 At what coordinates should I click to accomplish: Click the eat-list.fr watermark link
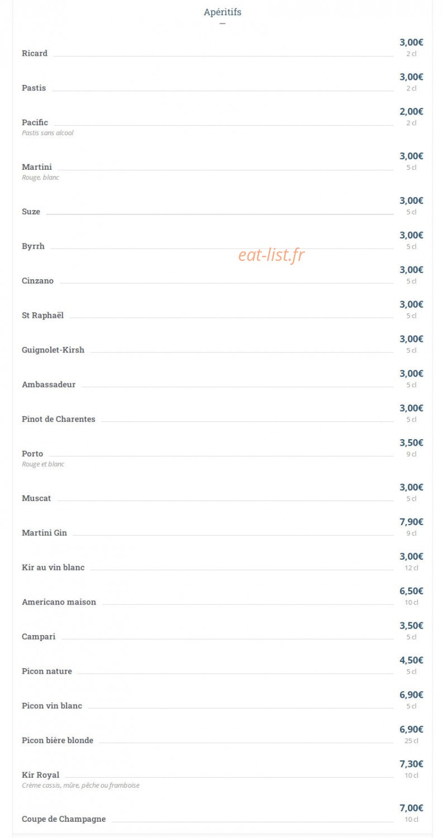(271, 255)
